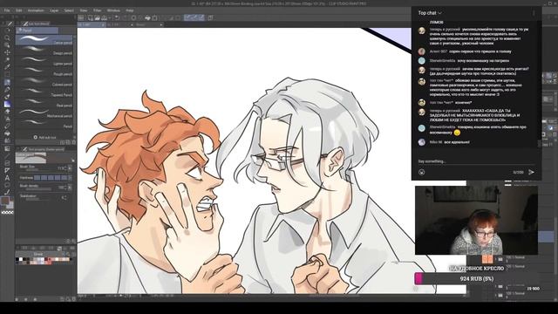Image resolution: width=558 pixels, height=314 pixels.
Task: Send the chat message with the arrow icon
Action: 531,173
